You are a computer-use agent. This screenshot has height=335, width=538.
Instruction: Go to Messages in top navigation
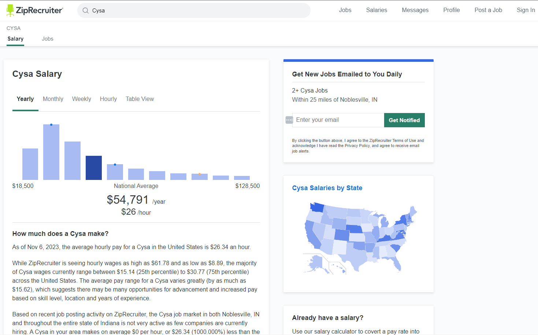pyautogui.click(x=415, y=10)
